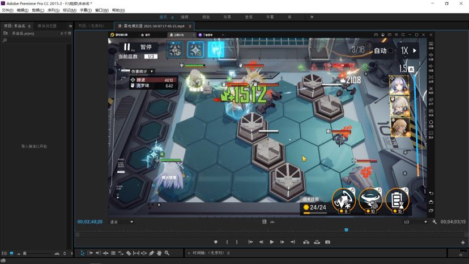Step forward one frame

coord(282,242)
